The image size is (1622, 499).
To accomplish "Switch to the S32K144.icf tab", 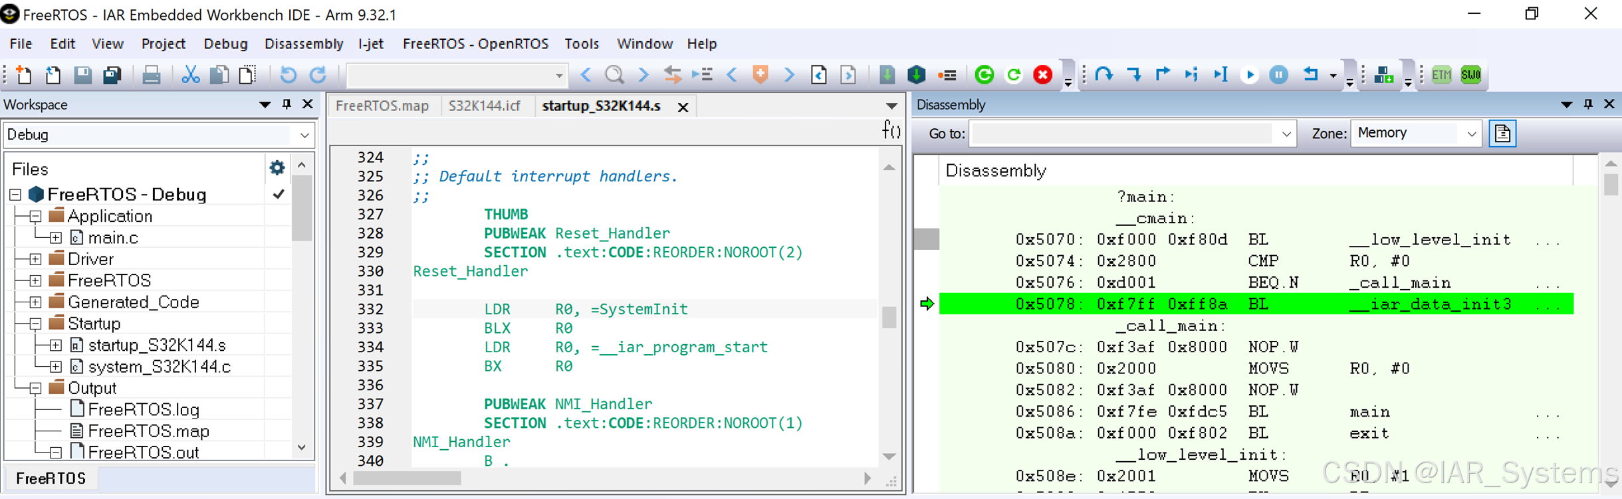I will 484,106.
